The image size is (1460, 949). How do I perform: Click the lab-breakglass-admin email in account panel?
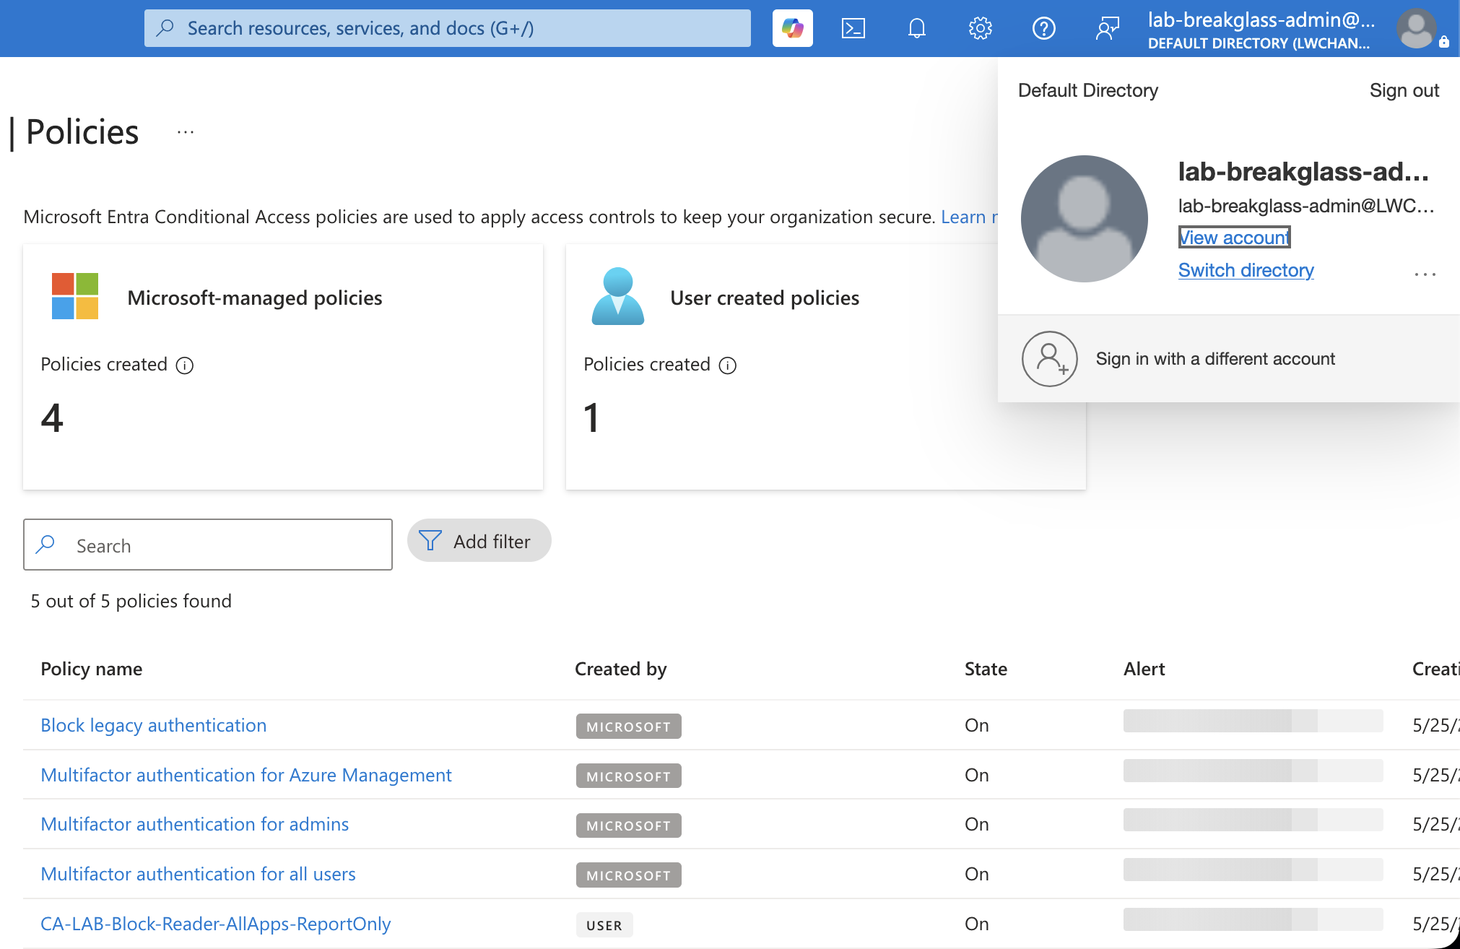click(x=1305, y=206)
